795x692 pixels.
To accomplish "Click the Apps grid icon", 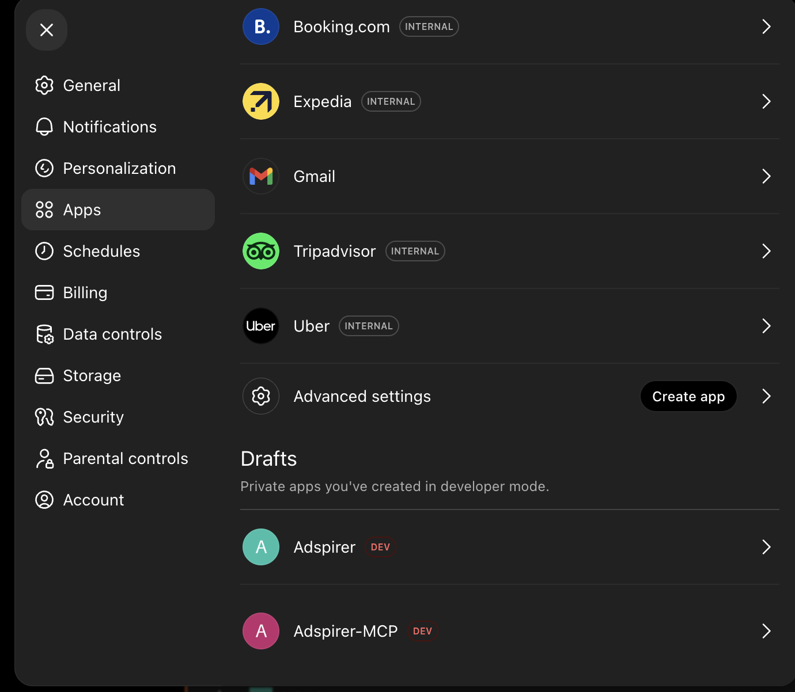I will click(44, 210).
